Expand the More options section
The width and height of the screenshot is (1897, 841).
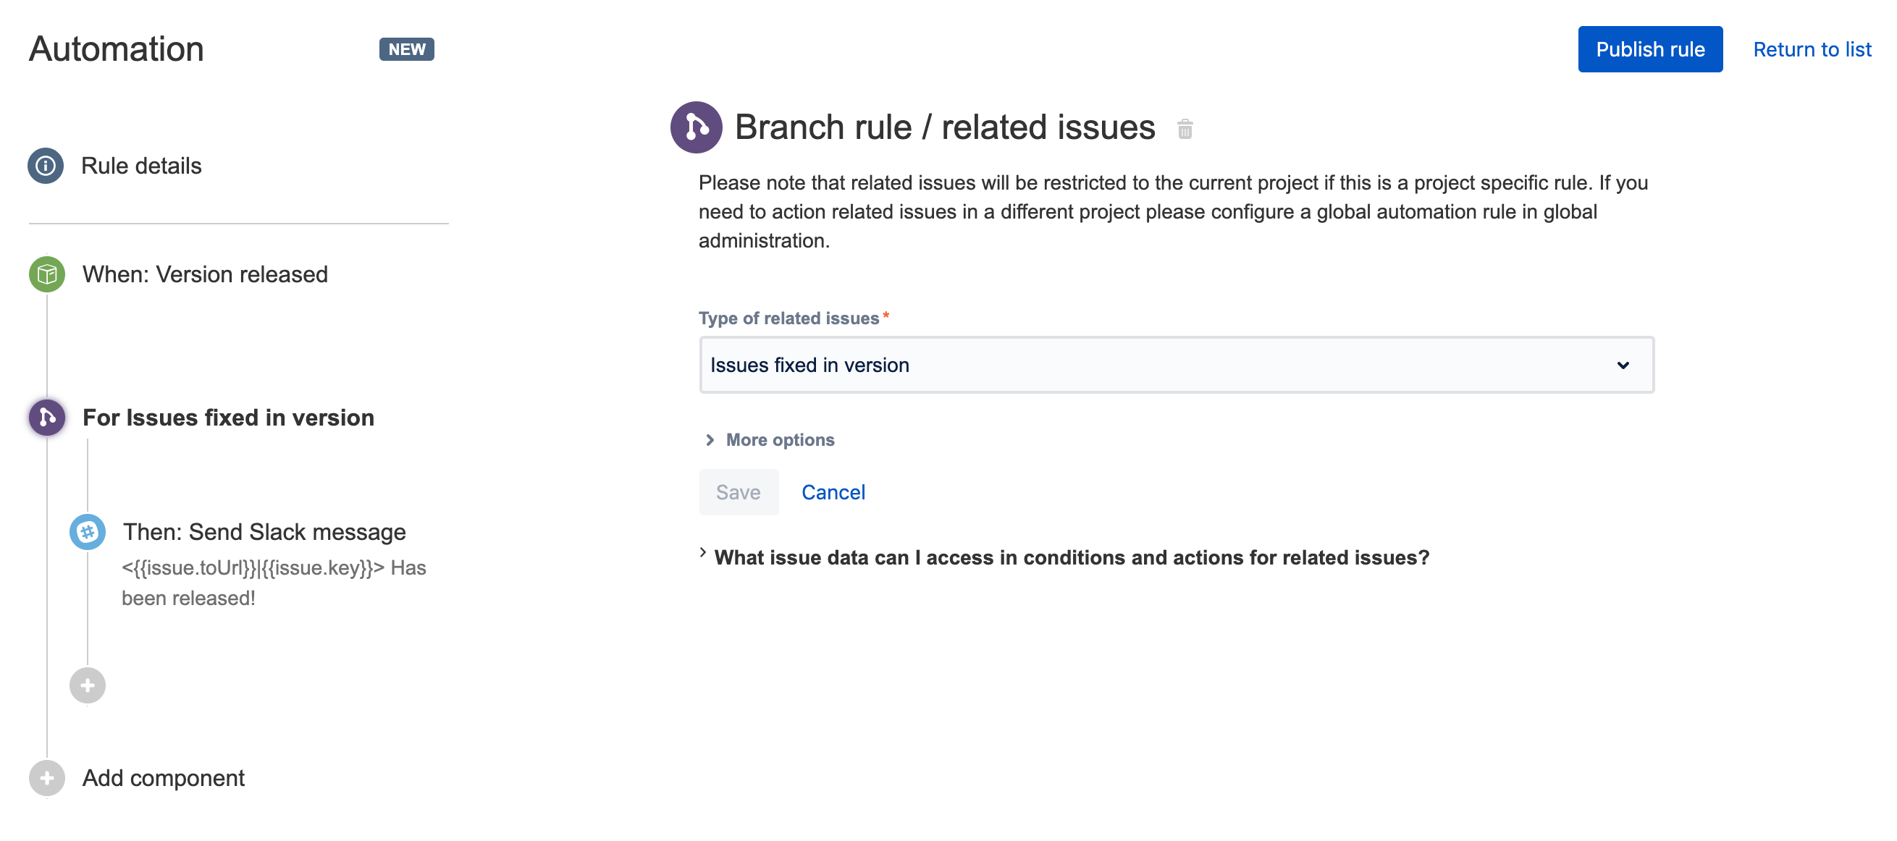[x=779, y=439]
